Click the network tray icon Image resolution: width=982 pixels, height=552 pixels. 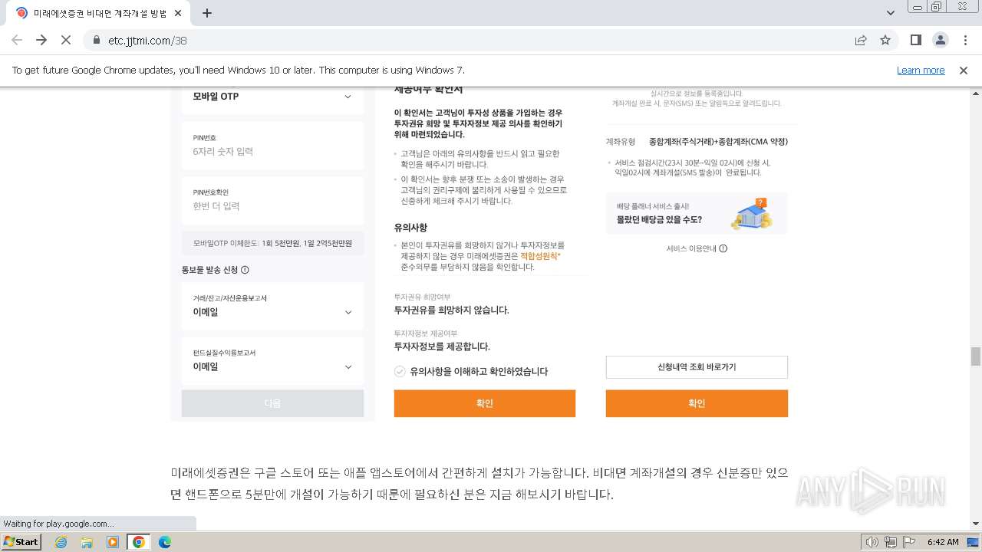tap(890, 542)
